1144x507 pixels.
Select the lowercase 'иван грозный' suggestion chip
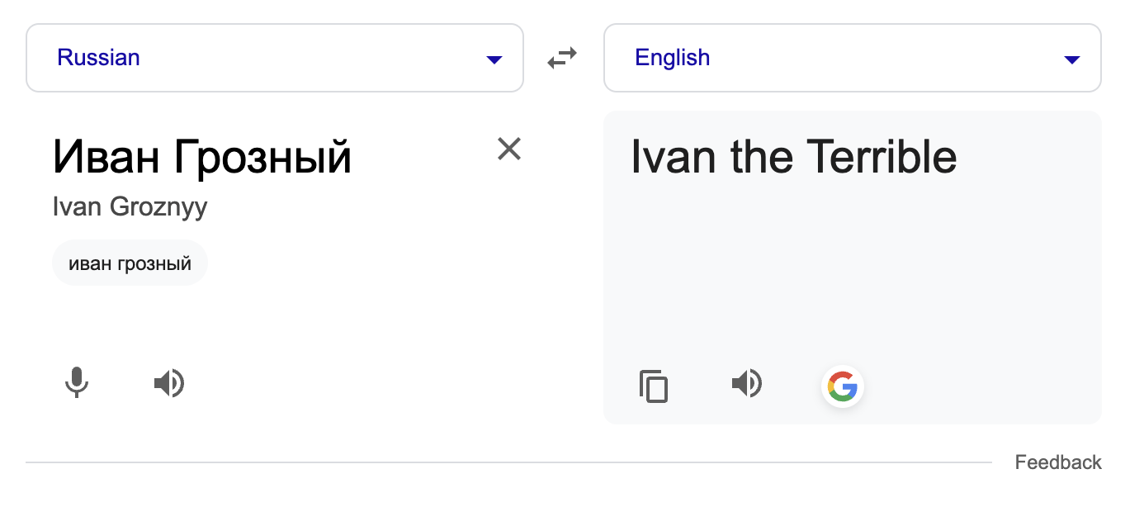click(x=130, y=264)
